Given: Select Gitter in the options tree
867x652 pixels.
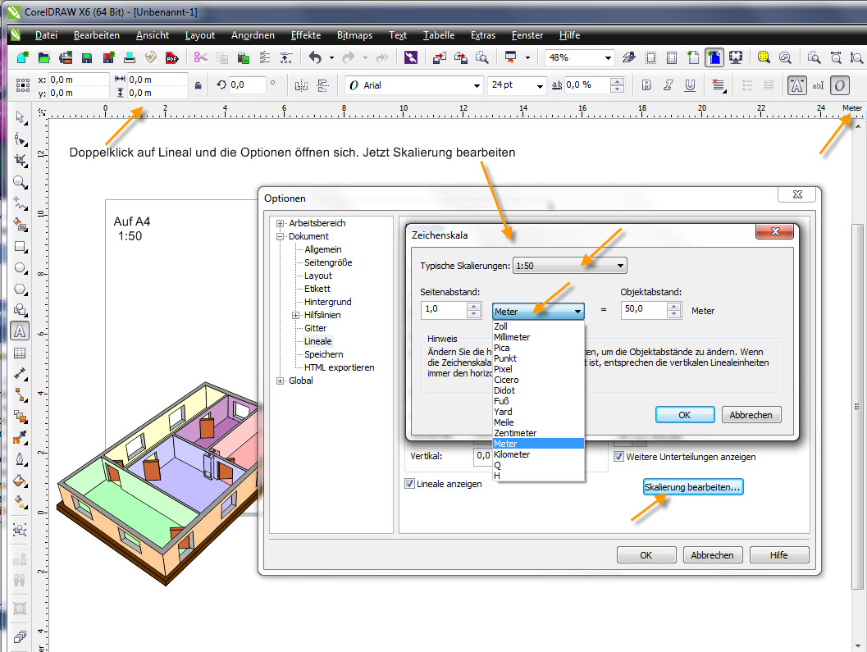Looking at the screenshot, I should tap(316, 329).
